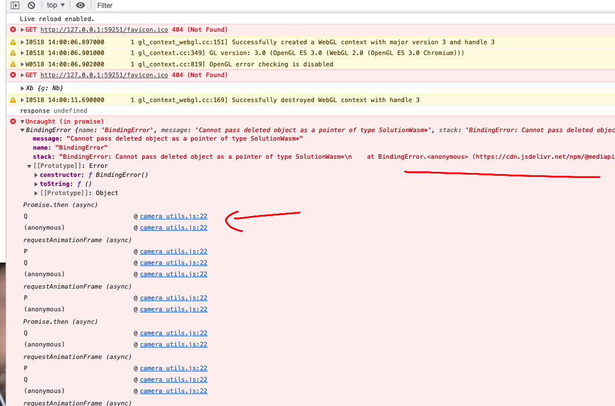Click warning icon on WebGL context created line
Image resolution: width=615 pixels, height=406 pixels.
pyautogui.click(x=14, y=42)
